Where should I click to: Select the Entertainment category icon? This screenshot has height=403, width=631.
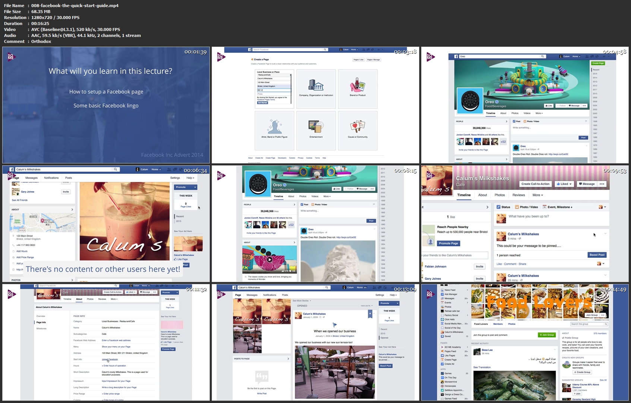[316, 126]
